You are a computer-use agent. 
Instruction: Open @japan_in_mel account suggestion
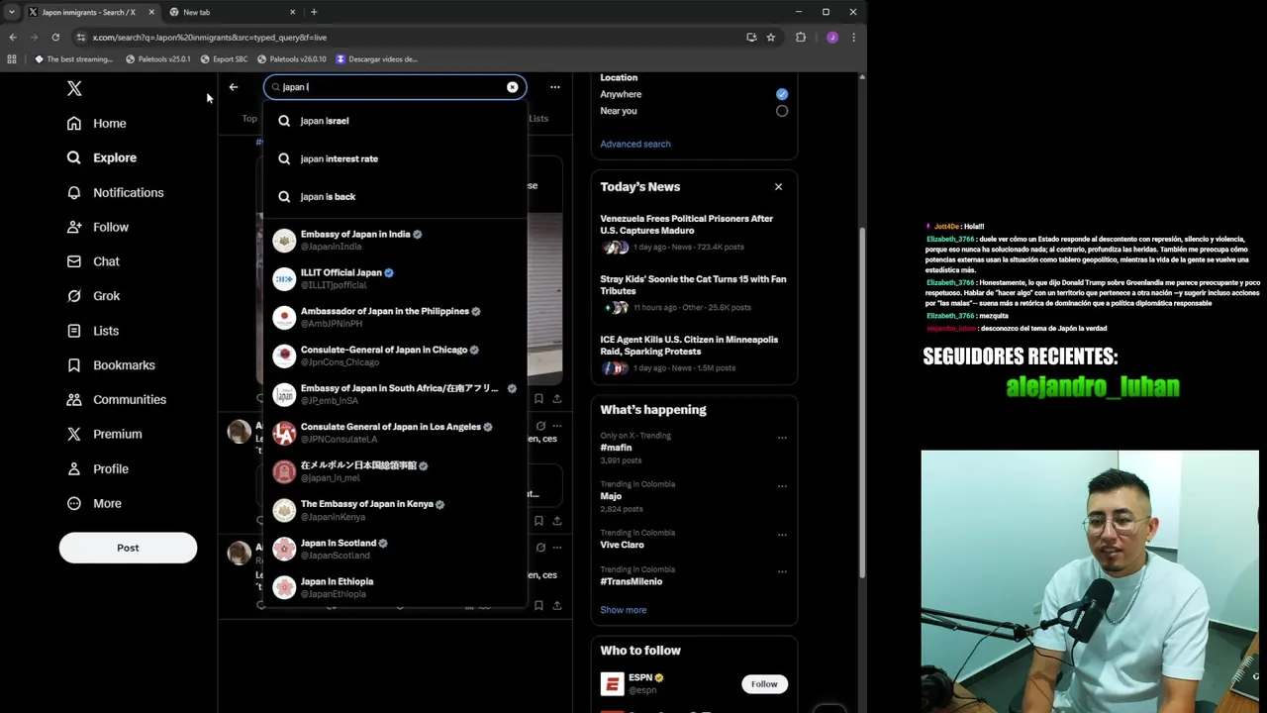394,471
